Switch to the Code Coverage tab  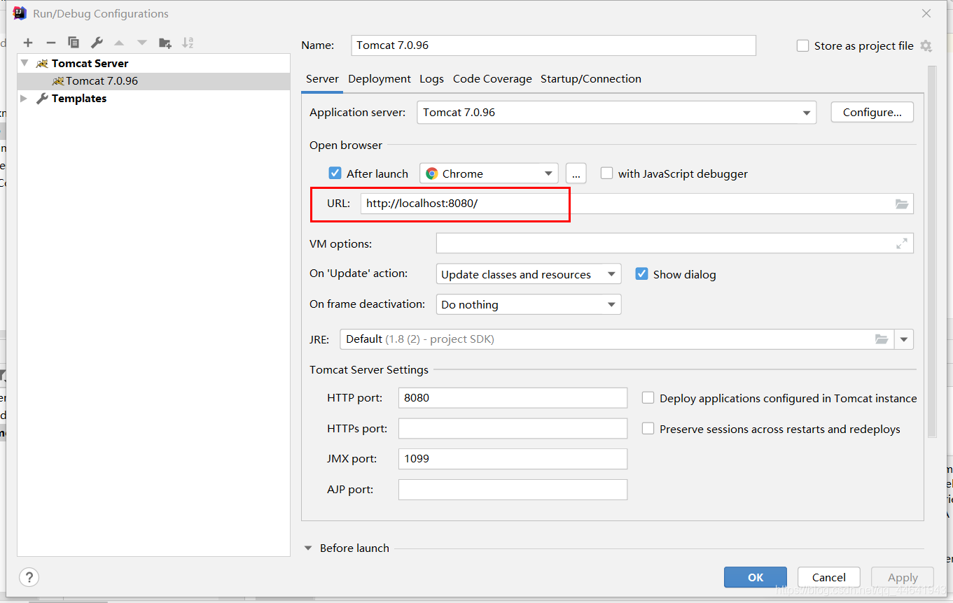point(492,79)
